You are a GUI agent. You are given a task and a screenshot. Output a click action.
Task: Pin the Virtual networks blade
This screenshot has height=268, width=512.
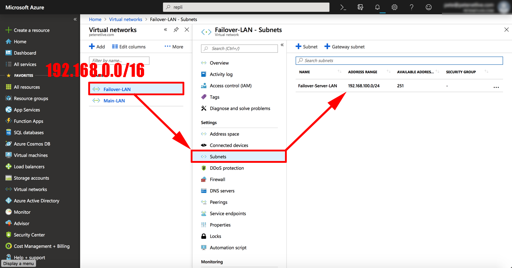176,30
